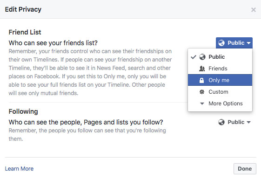Click the lock icon on Only me
The height and width of the screenshot is (179, 261).
tap(201, 80)
